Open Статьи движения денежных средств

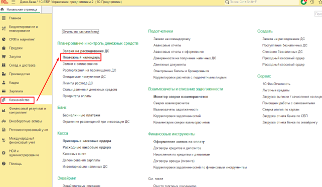tap(90, 89)
